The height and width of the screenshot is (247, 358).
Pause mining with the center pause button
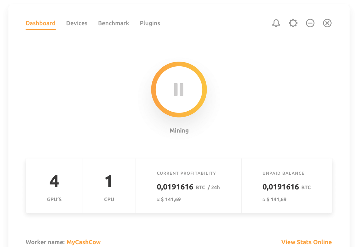tap(179, 90)
